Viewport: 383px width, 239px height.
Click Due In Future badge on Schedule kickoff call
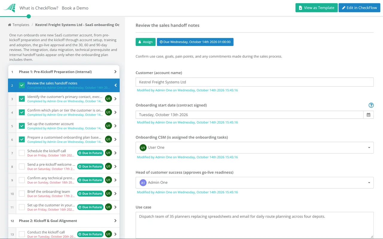tap(90, 153)
